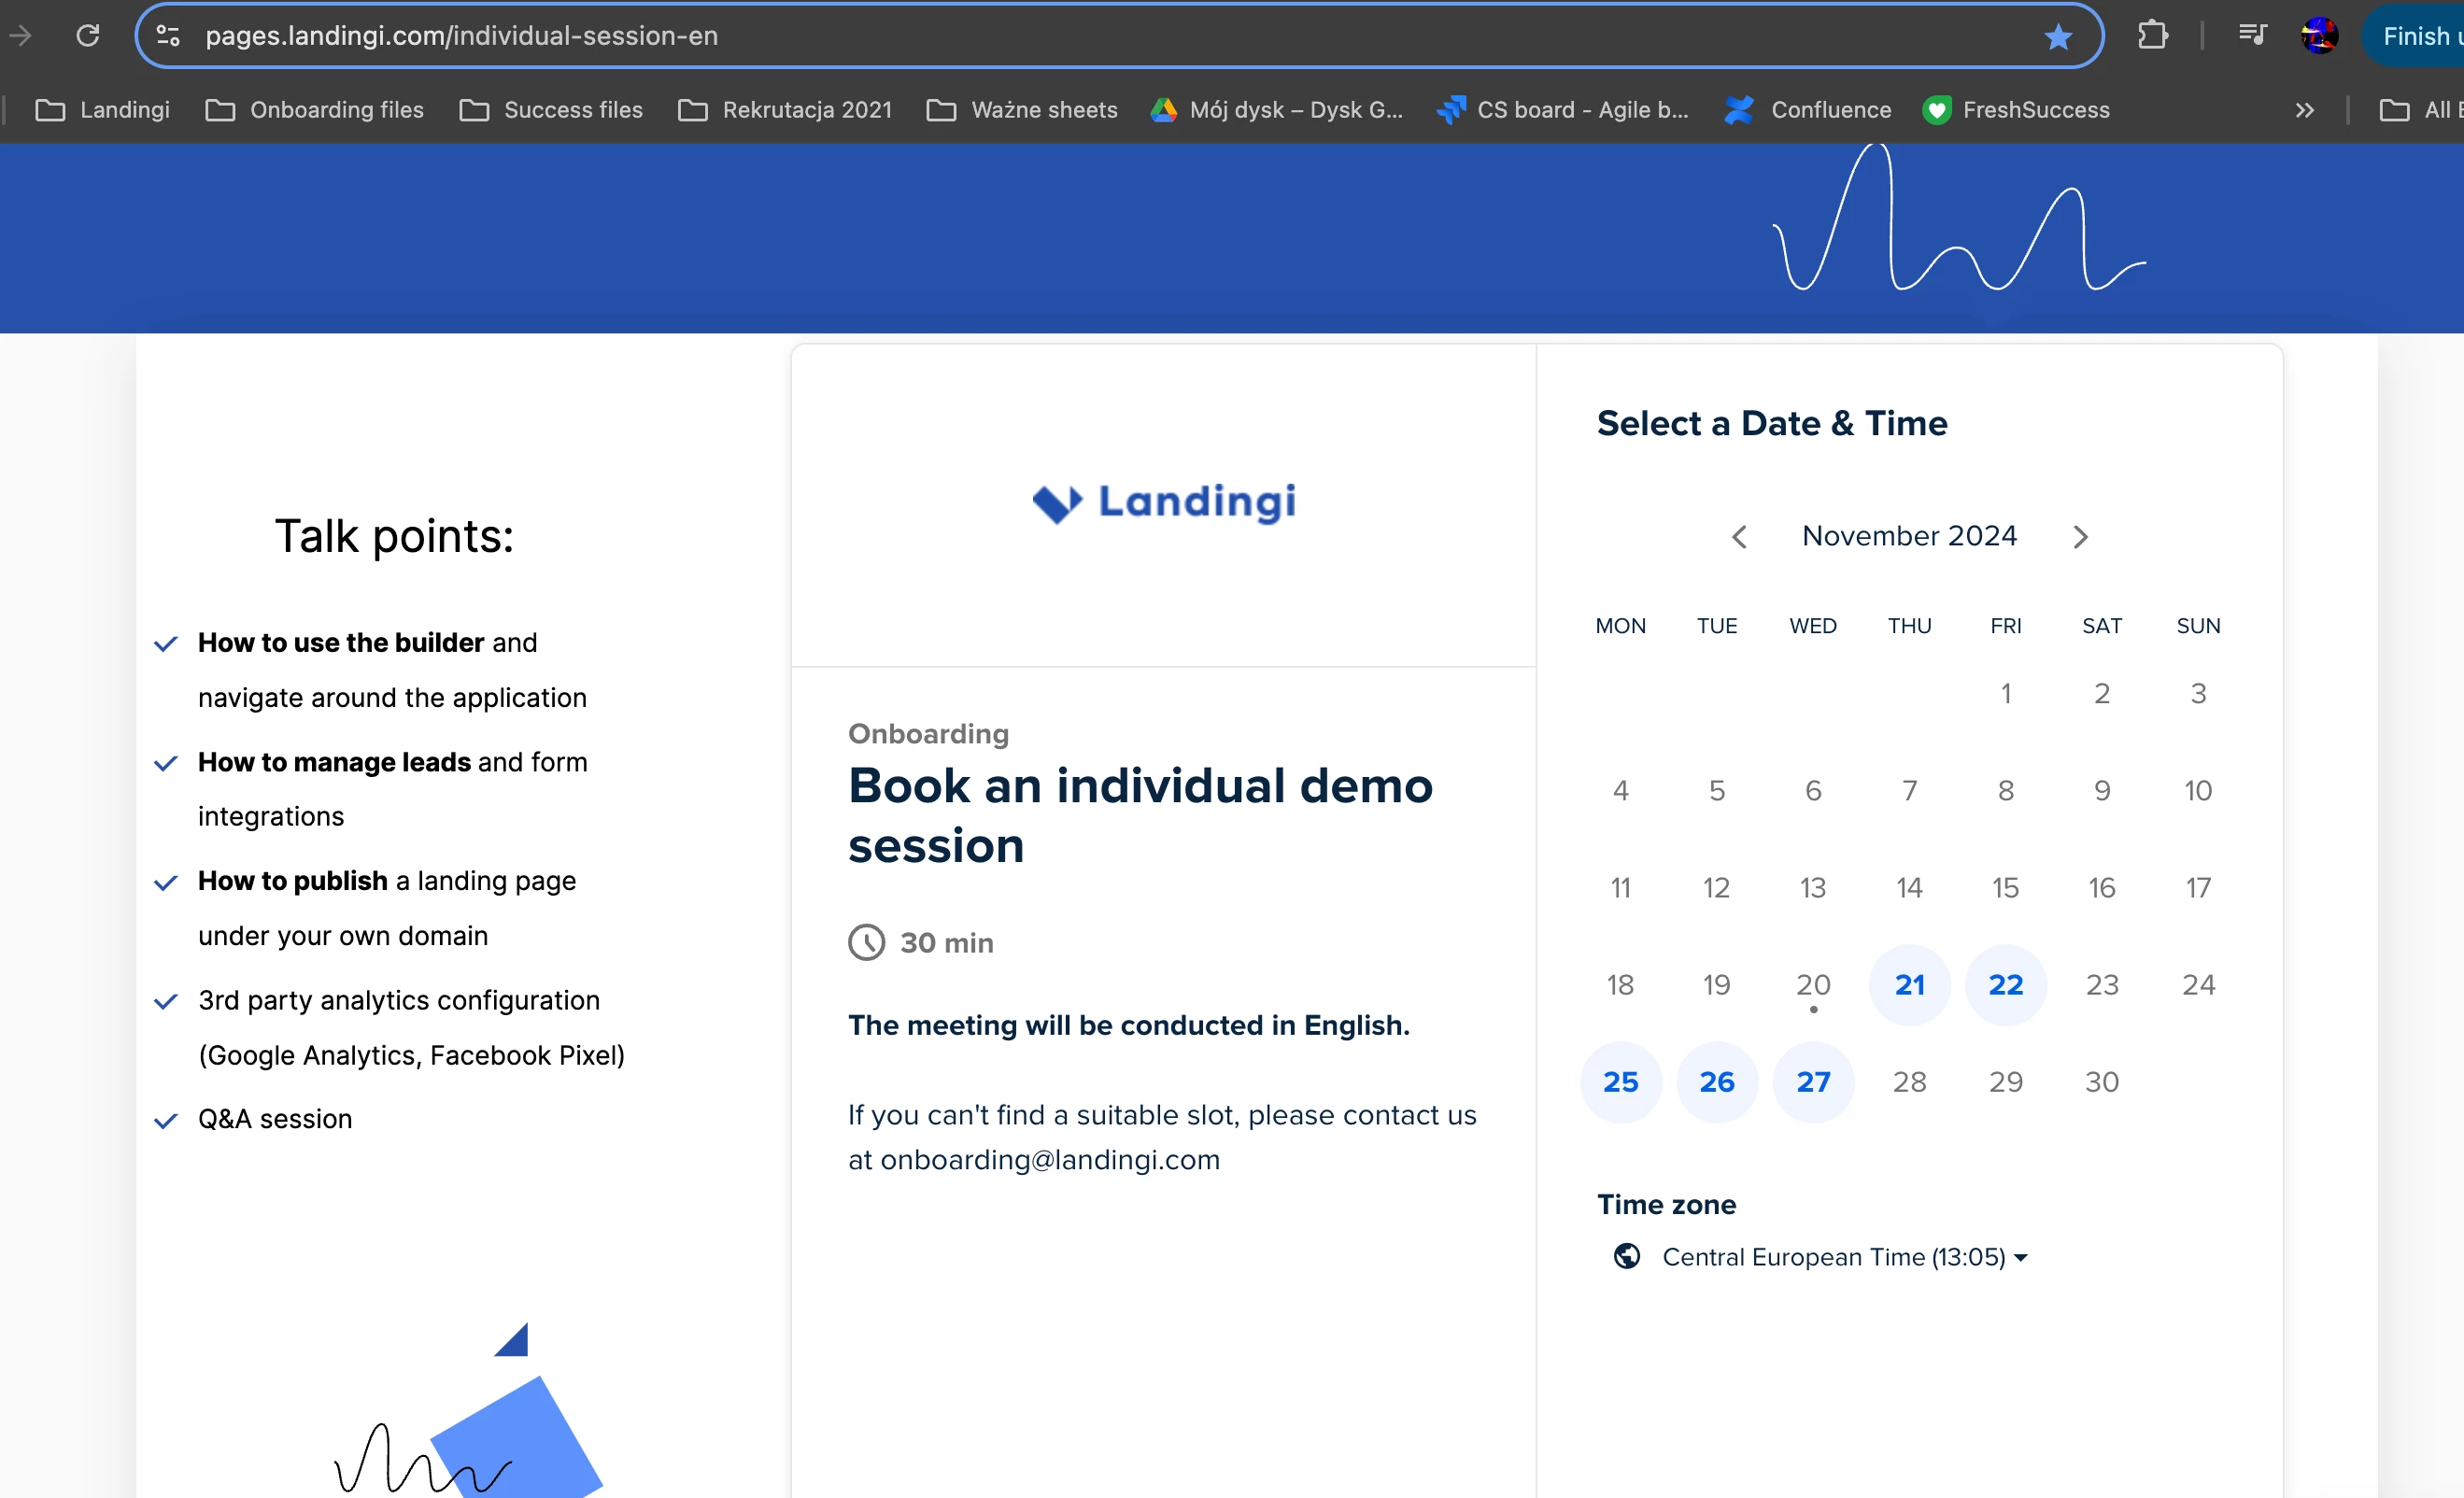Open the media control icon
This screenshot has height=1498, width=2464.
coord(2252,36)
